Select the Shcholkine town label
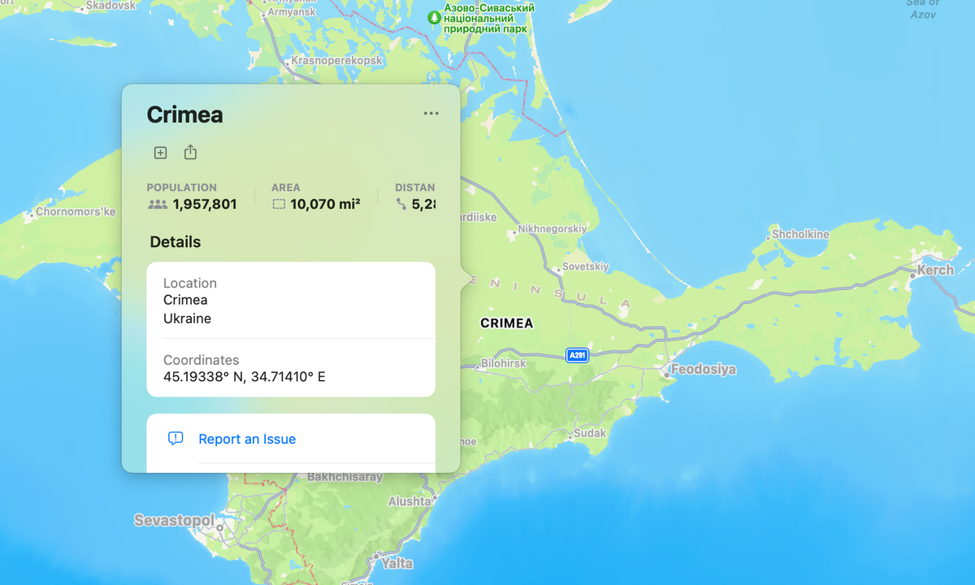This screenshot has width=975, height=585. click(800, 234)
